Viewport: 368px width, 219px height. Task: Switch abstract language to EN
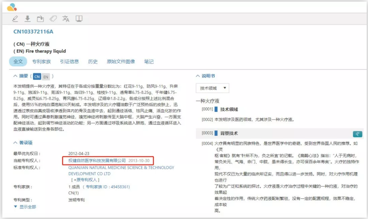pos(46,77)
